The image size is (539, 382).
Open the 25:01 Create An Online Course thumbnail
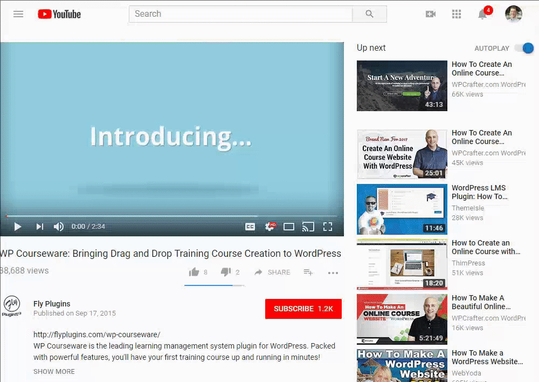(x=402, y=154)
